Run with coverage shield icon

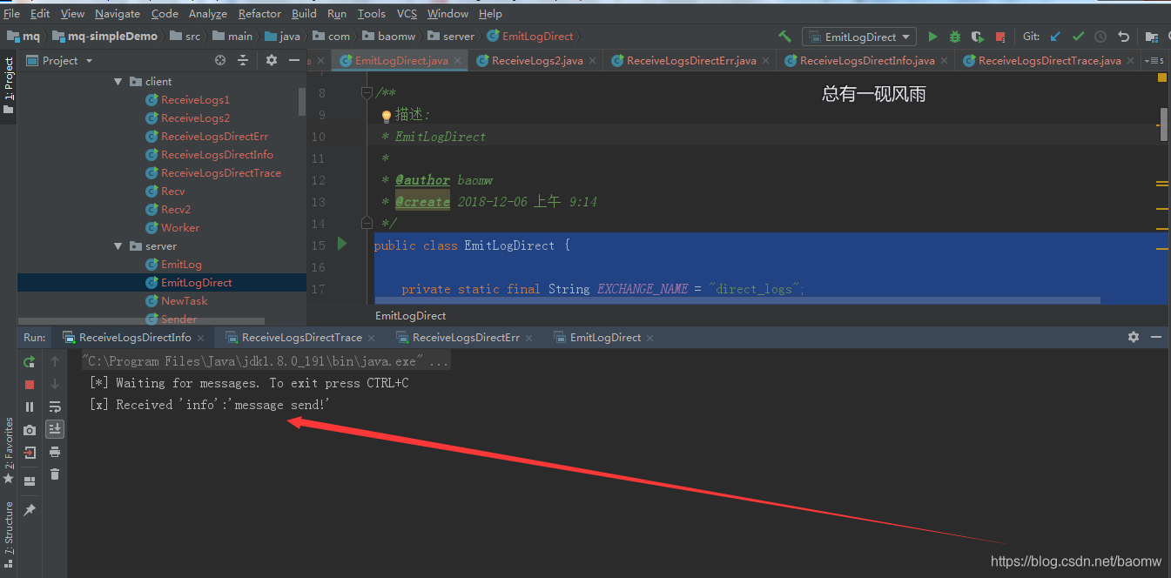978,37
